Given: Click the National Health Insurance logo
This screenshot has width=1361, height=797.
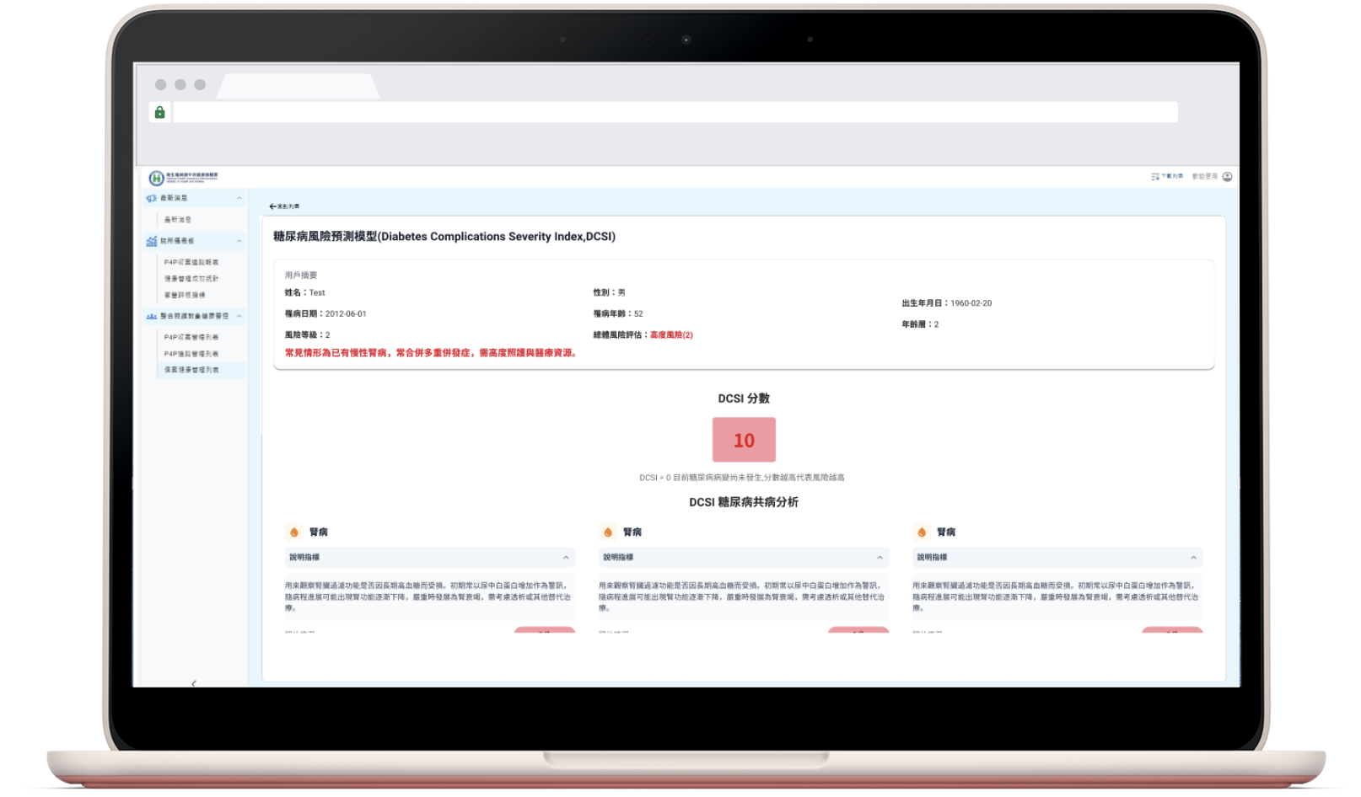Looking at the screenshot, I should click(156, 177).
